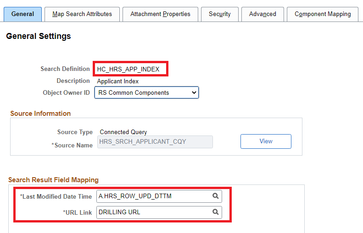Open lookup for URL Link field
The width and height of the screenshot is (363, 233).
click(215, 212)
